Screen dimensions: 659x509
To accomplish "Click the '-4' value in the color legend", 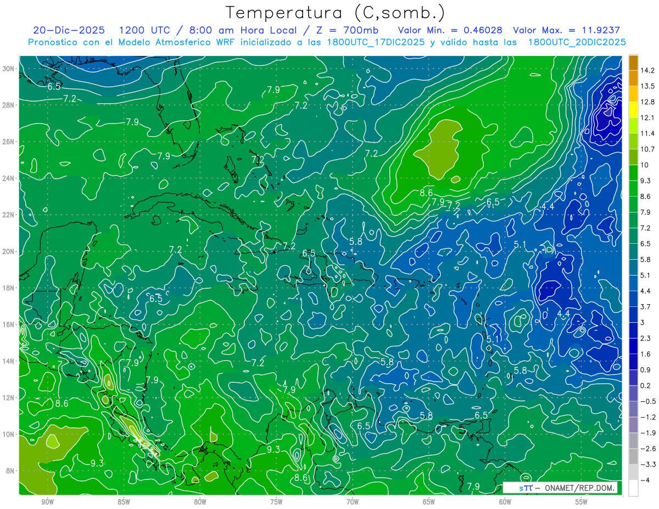I will tap(645, 480).
